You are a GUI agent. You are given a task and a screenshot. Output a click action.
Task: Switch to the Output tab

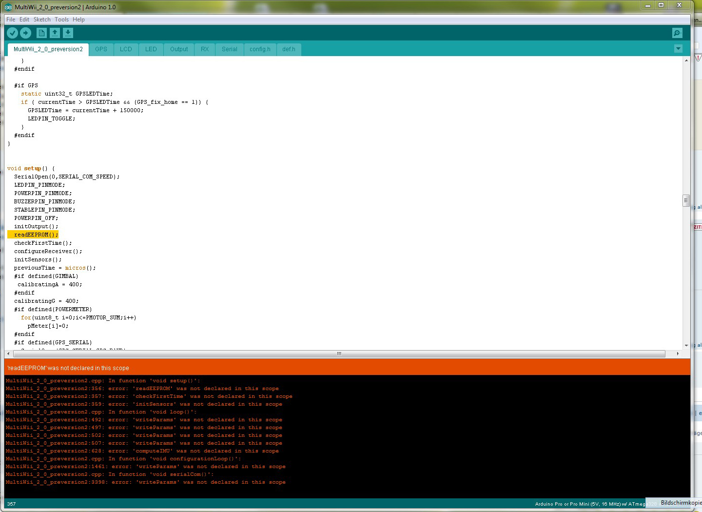point(179,49)
